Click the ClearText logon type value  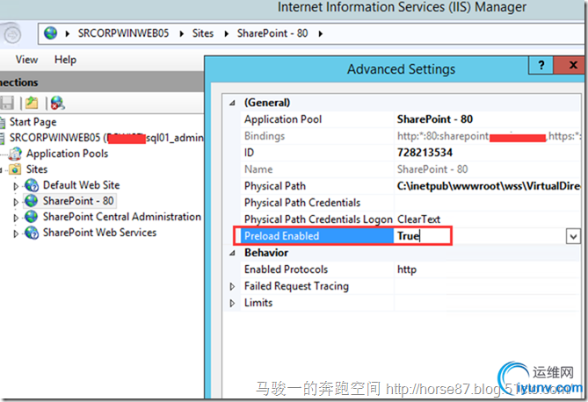point(419,219)
